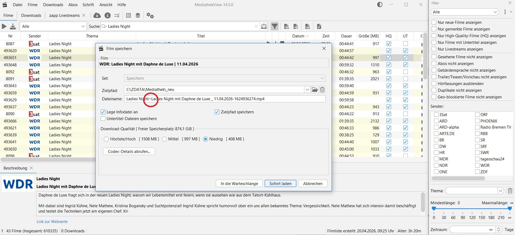Expand the Zielpfad path dropdown
This screenshot has width=515, height=235.
pyautogui.click(x=307, y=90)
